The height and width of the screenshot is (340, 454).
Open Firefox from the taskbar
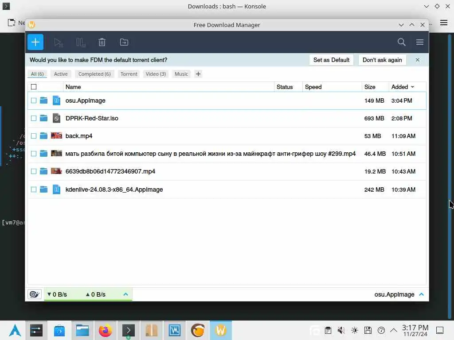tap(105, 330)
